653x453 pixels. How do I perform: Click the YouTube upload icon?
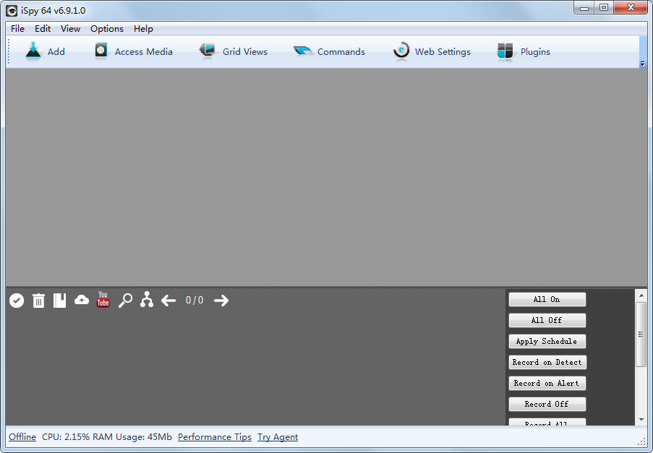(103, 299)
